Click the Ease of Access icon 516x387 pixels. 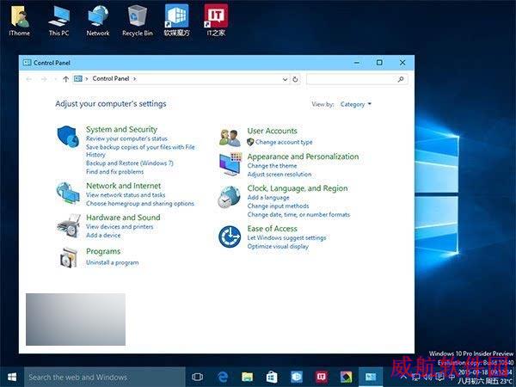coord(230,236)
